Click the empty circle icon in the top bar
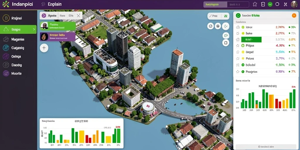Viewport: 300px width, 150px height. tap(277, 4)
